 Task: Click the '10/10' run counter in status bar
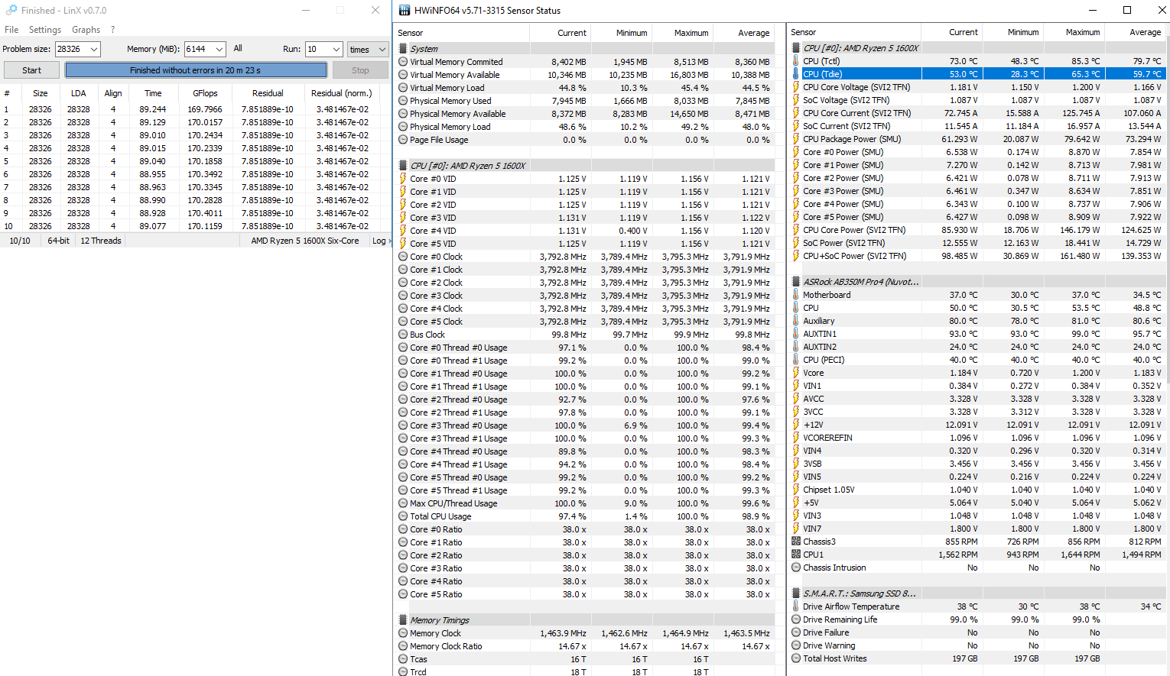[x=20, y=241]
